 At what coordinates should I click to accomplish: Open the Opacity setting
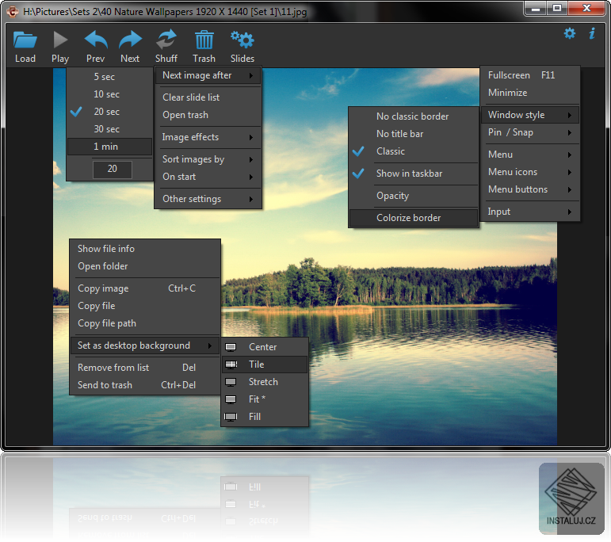414,196
